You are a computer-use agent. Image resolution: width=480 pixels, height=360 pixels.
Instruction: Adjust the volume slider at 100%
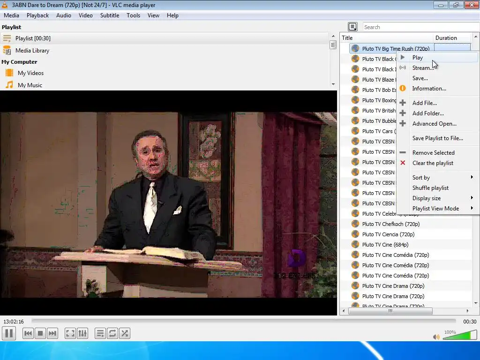point(459,335)
